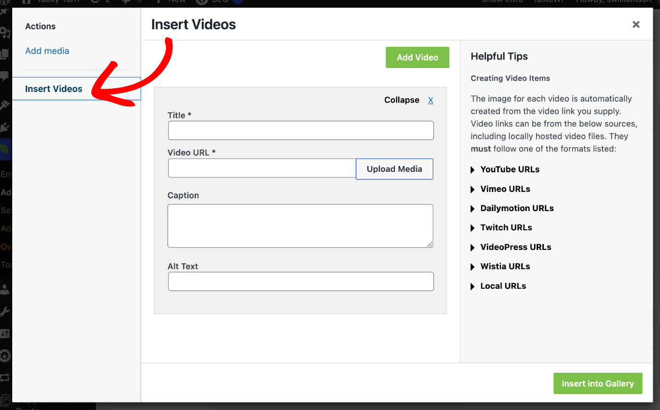Expand Wistia URLs section

pos(500,266)
